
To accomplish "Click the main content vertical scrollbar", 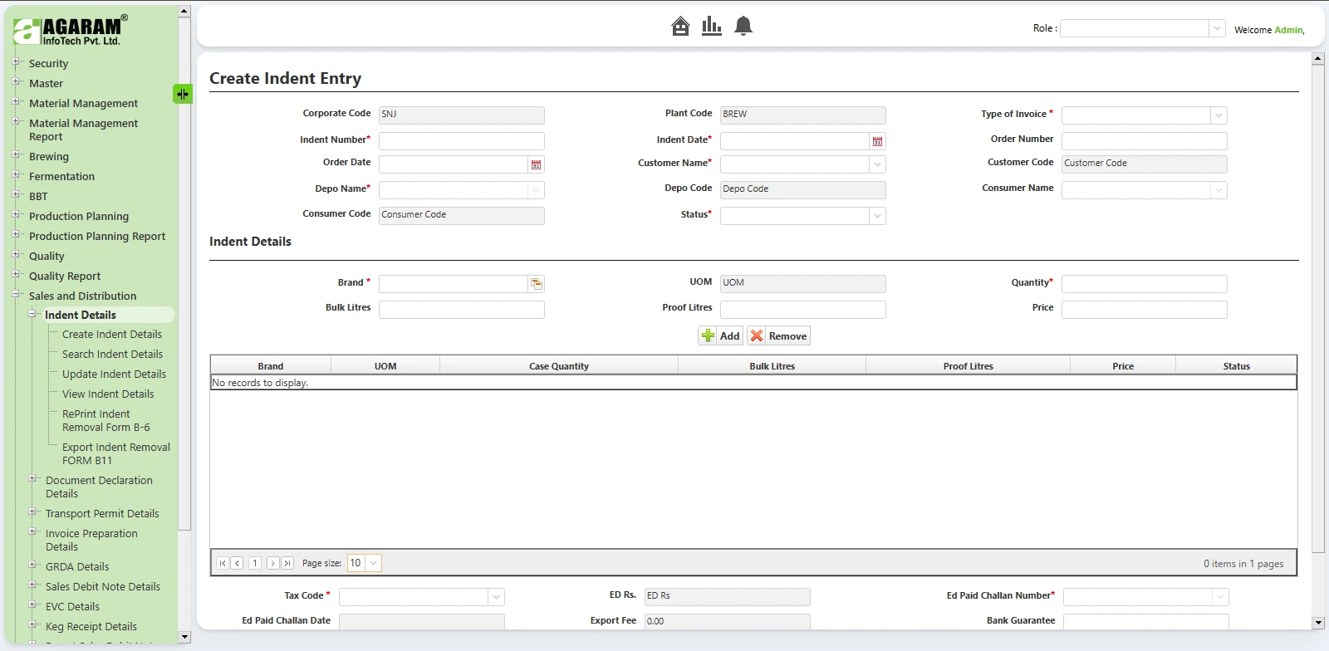I will pyautogui.click(x=1317, y=332).
